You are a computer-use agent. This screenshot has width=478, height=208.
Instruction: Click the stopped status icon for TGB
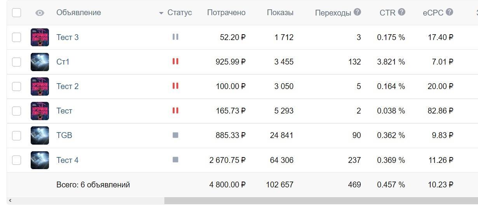tap(175, 135)
